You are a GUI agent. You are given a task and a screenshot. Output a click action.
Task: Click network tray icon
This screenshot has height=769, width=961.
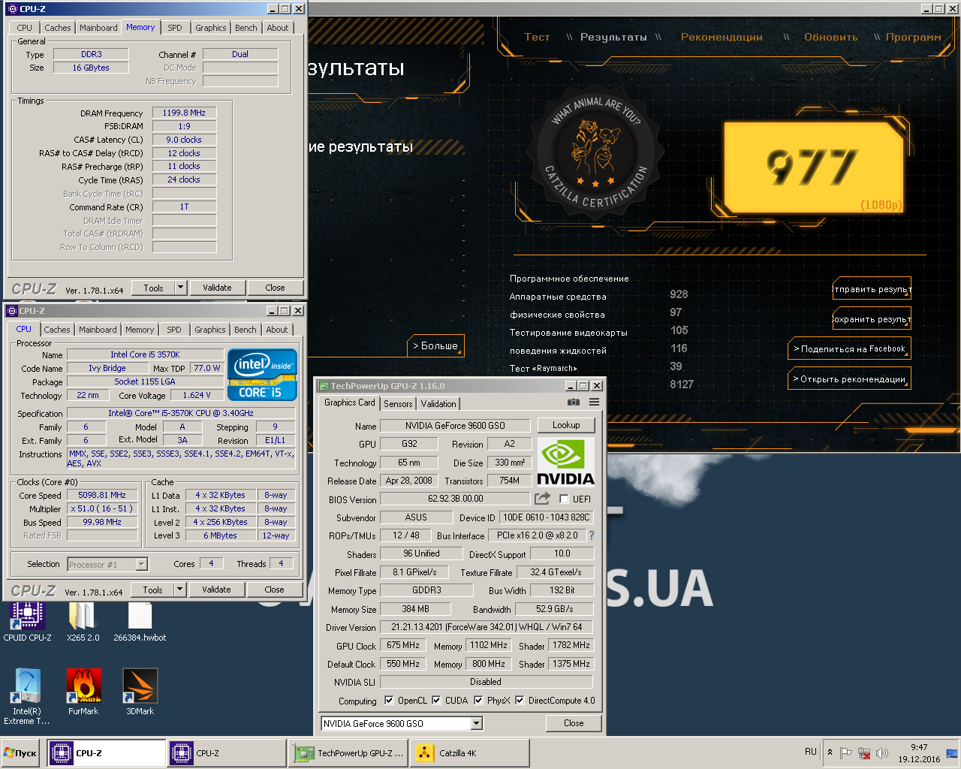864,753
